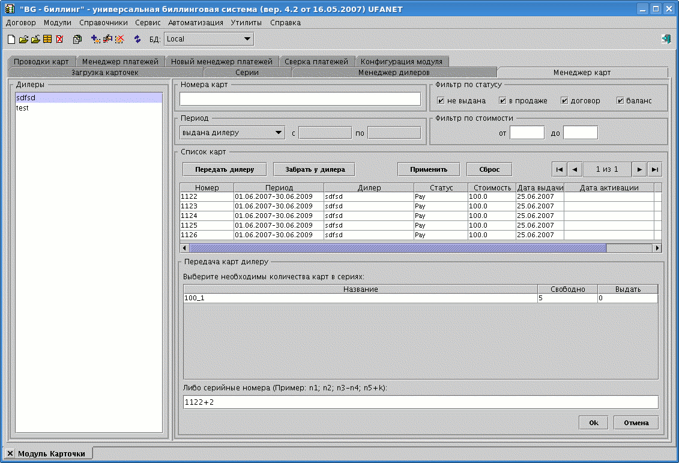Click the exit icon at top right
Viewport: 679px width, 463px height.
pos(666,39)
